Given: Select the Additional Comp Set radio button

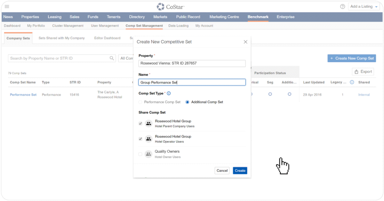Looking at the screenshot, I should point(188,102).
